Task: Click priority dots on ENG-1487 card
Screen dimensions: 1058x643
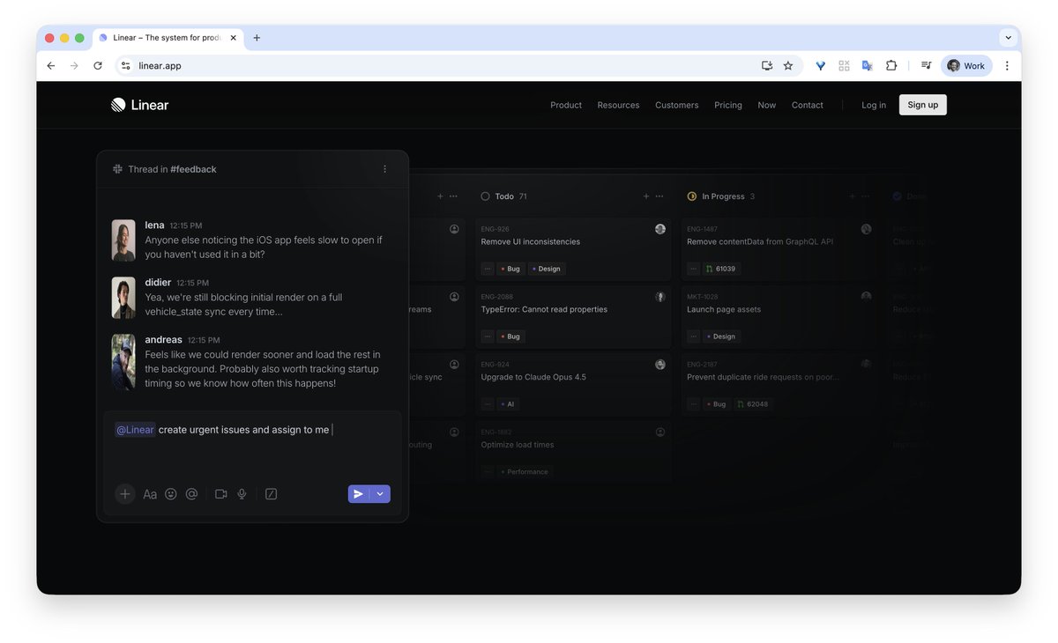Action: [694, 269]
